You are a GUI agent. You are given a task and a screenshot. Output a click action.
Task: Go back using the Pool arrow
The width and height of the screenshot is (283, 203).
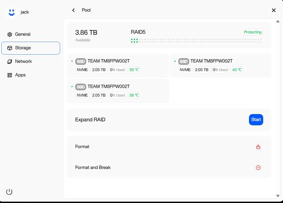click(73, 10)
